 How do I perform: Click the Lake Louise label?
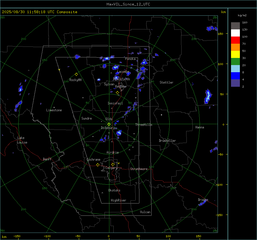tap(22, 140)
